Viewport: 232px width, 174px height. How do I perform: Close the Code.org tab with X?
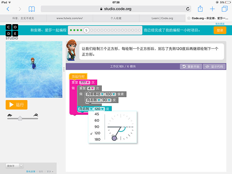pos(188,18)
